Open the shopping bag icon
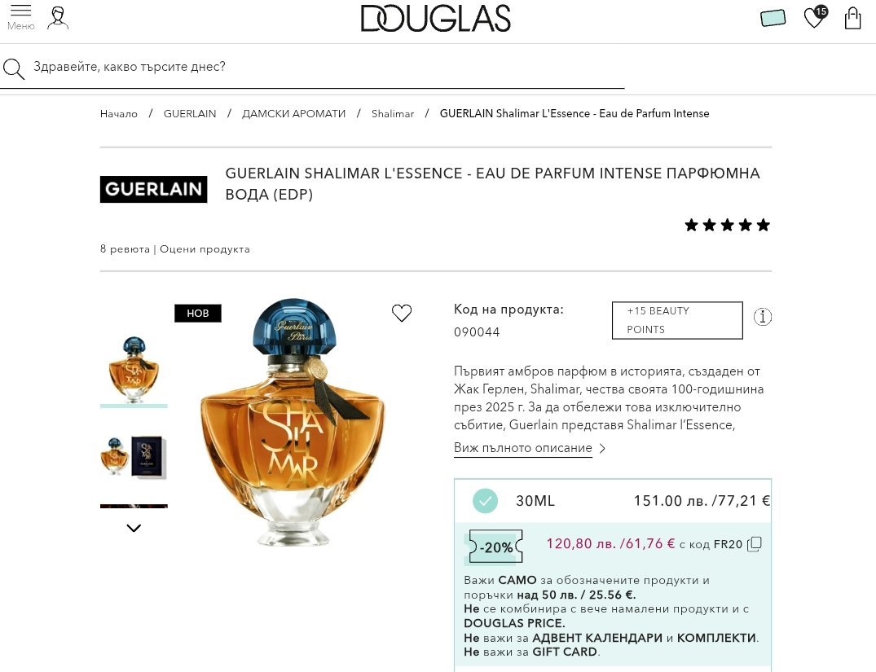This screenshot has height=672, width=876. point(852,18)
